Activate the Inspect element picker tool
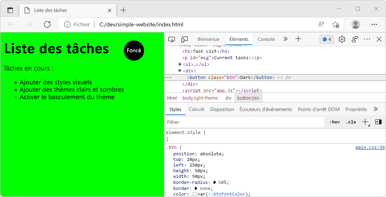Viewport: 386px width, 197px height. pyautogui.click(x=171, y=39)
